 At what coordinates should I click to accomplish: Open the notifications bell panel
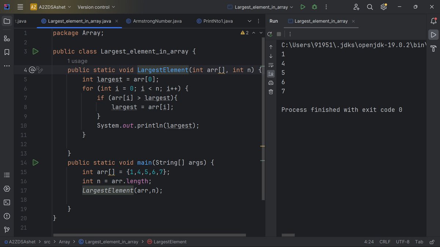click(433, 21)
